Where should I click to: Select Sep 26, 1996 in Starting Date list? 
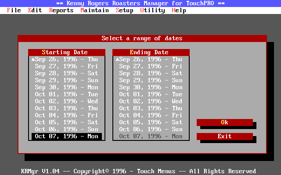point(67,59)
